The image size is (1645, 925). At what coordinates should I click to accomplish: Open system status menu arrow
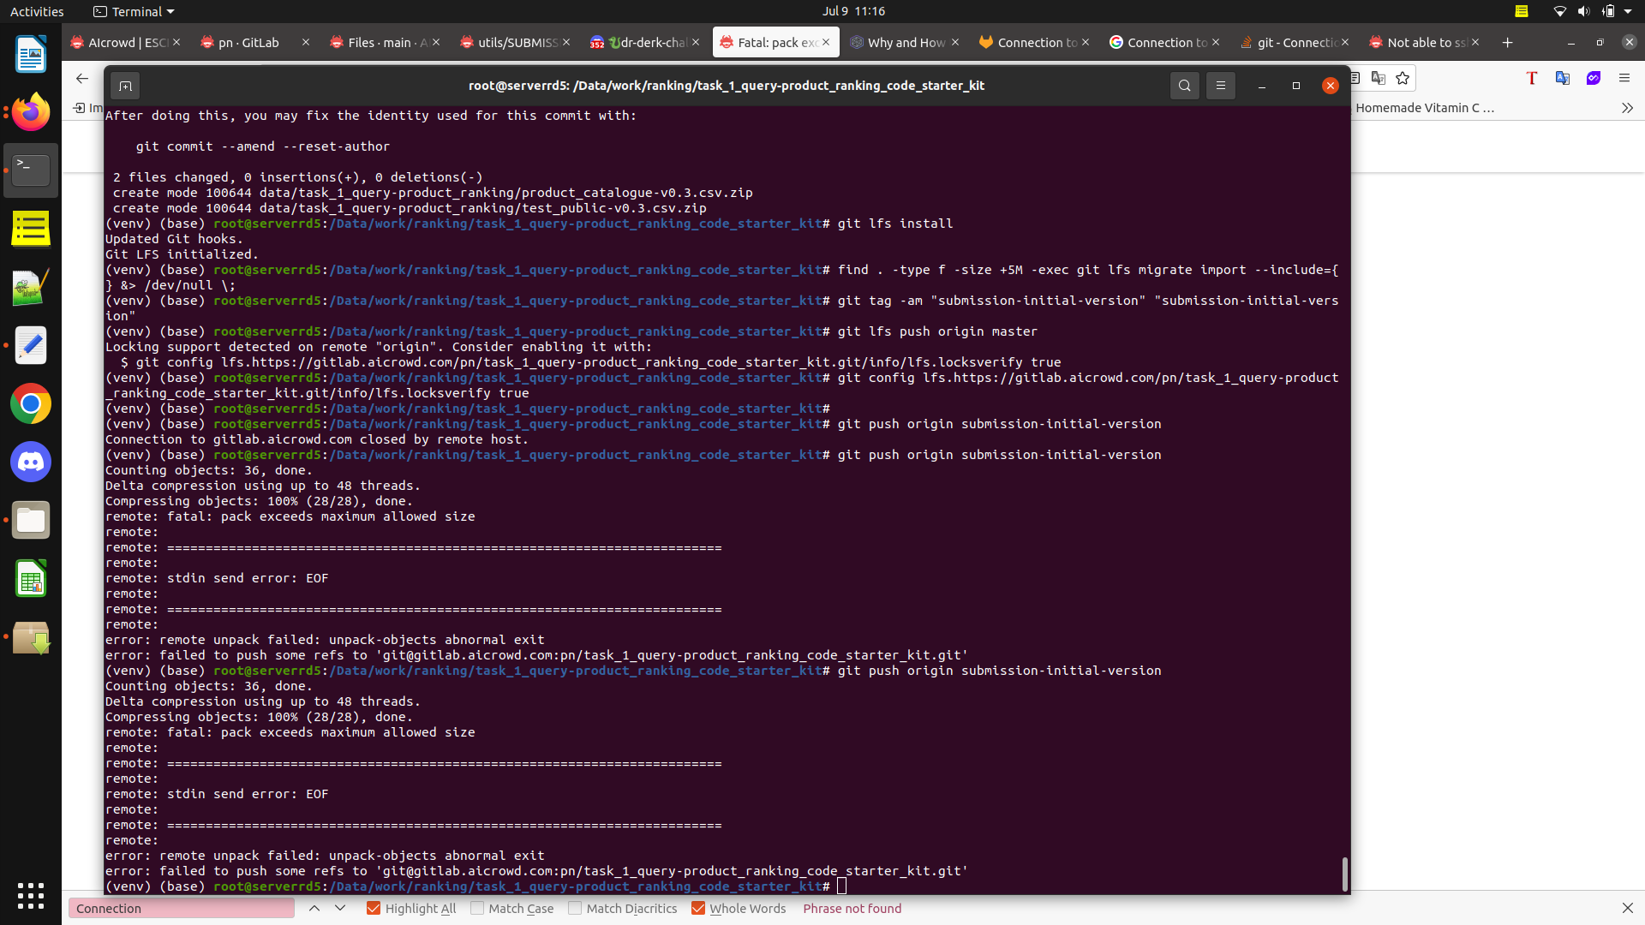click(1627, 11)
